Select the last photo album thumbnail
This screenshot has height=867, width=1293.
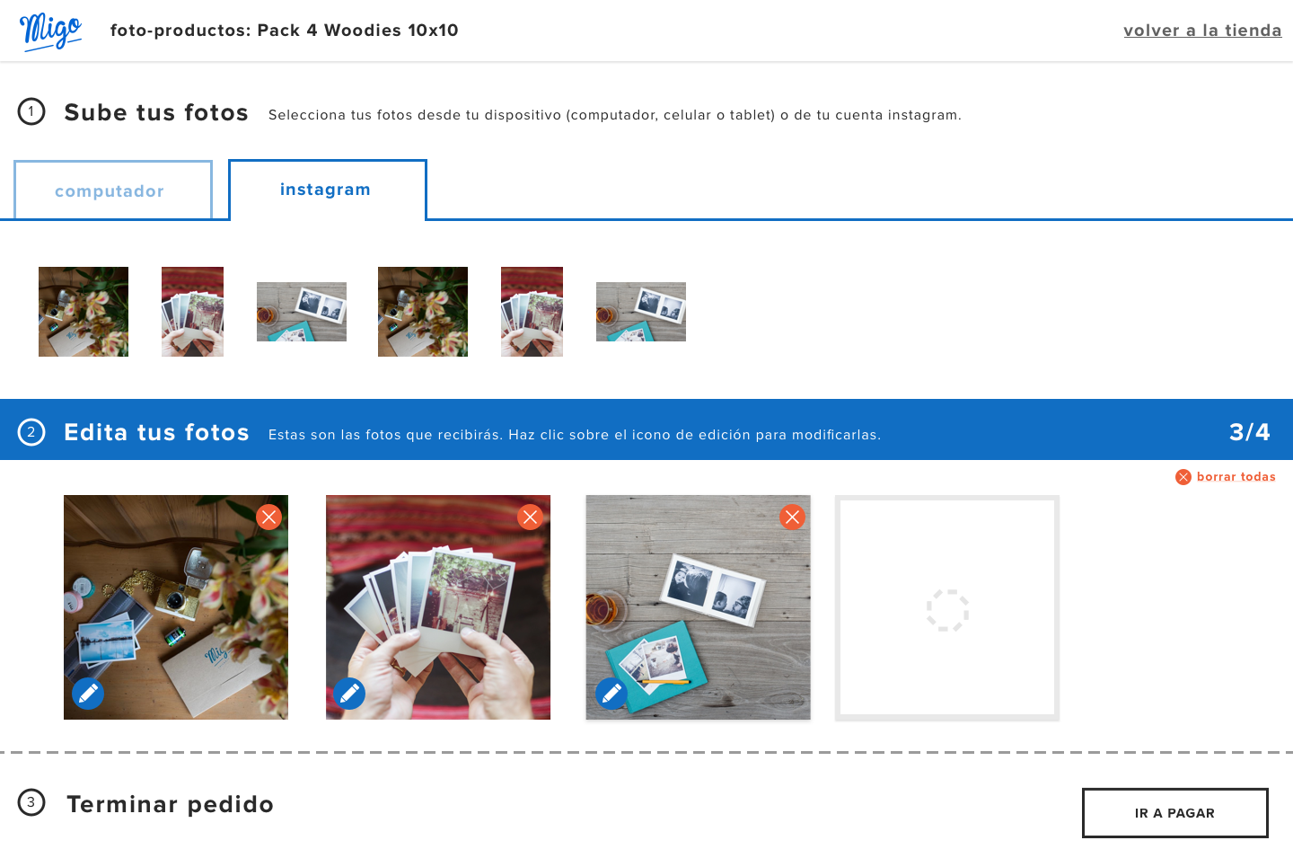641,312
